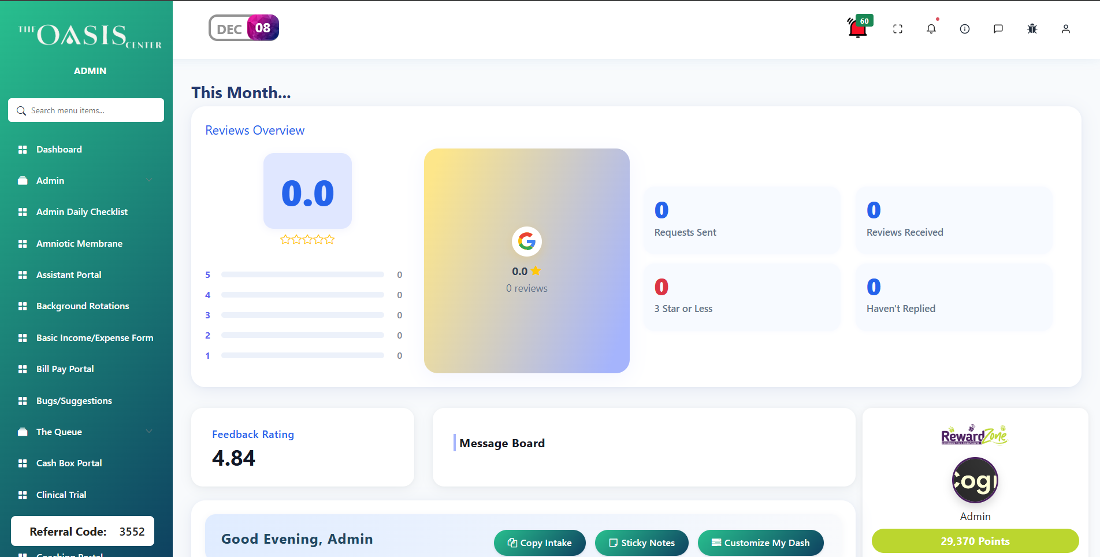Click the 29,370 Points bar
Viewport: 1100px width, 557px height.
[975, 541]
